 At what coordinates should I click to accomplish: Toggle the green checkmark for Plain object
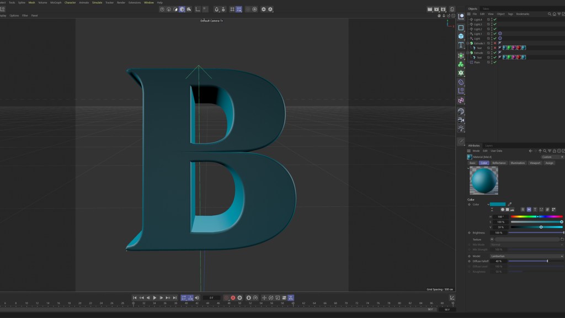pos(495,62)
